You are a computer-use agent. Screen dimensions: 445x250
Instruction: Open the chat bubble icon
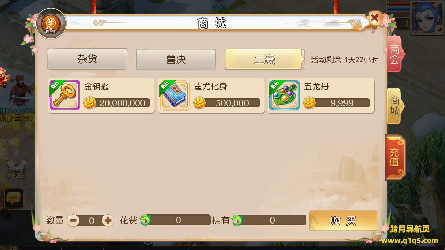(14, 199)
